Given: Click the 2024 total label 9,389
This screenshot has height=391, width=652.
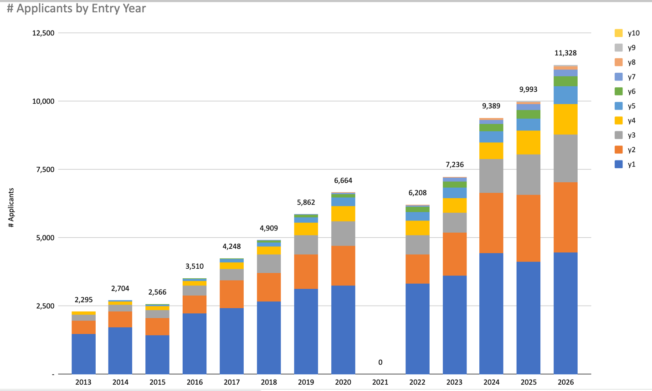Looking at the screenshot, I should 491,106.
